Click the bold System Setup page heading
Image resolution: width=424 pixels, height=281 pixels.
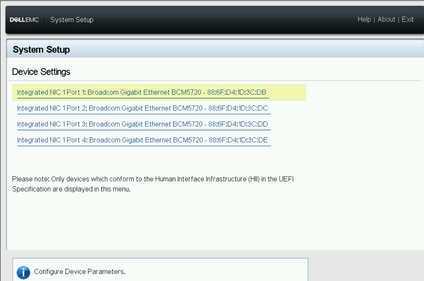coord(41,50)
